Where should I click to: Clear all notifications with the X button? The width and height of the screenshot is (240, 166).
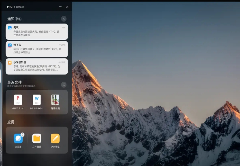pos(63,19)
